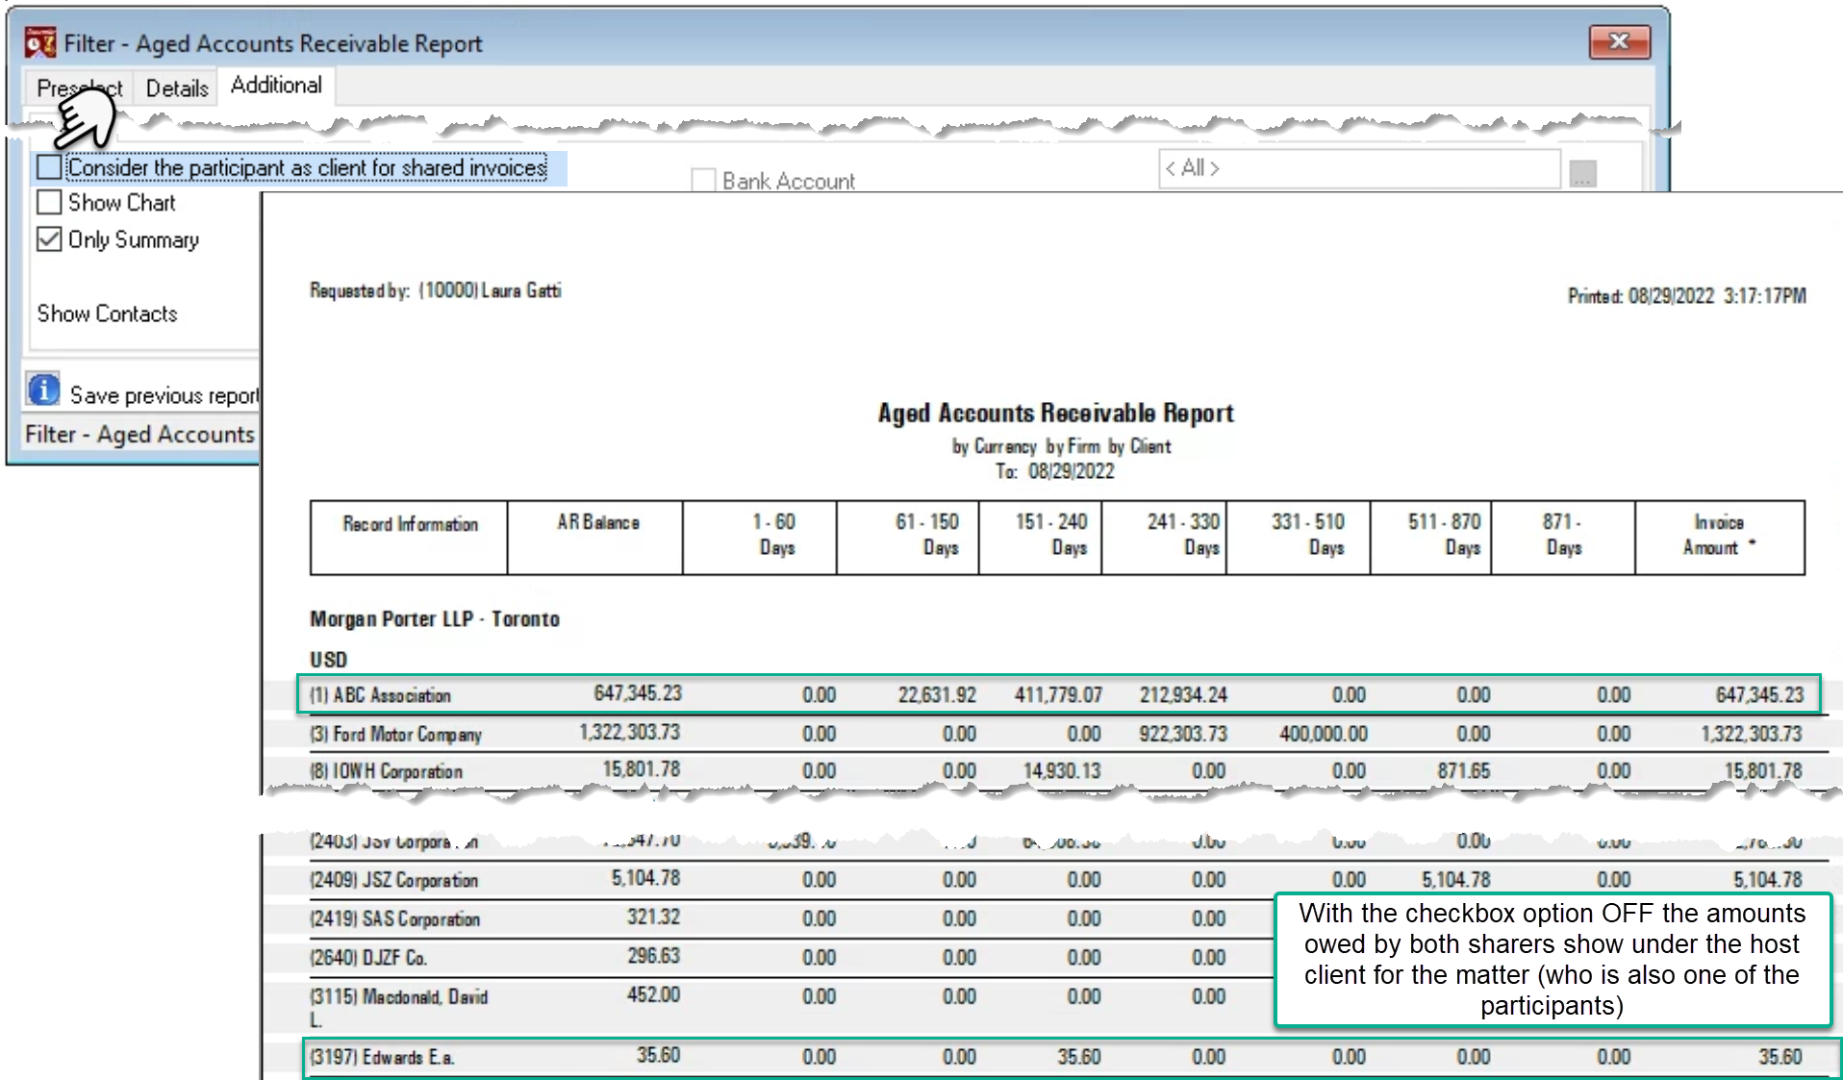Click the Filter dialog app icon

(x=40, y=42)
